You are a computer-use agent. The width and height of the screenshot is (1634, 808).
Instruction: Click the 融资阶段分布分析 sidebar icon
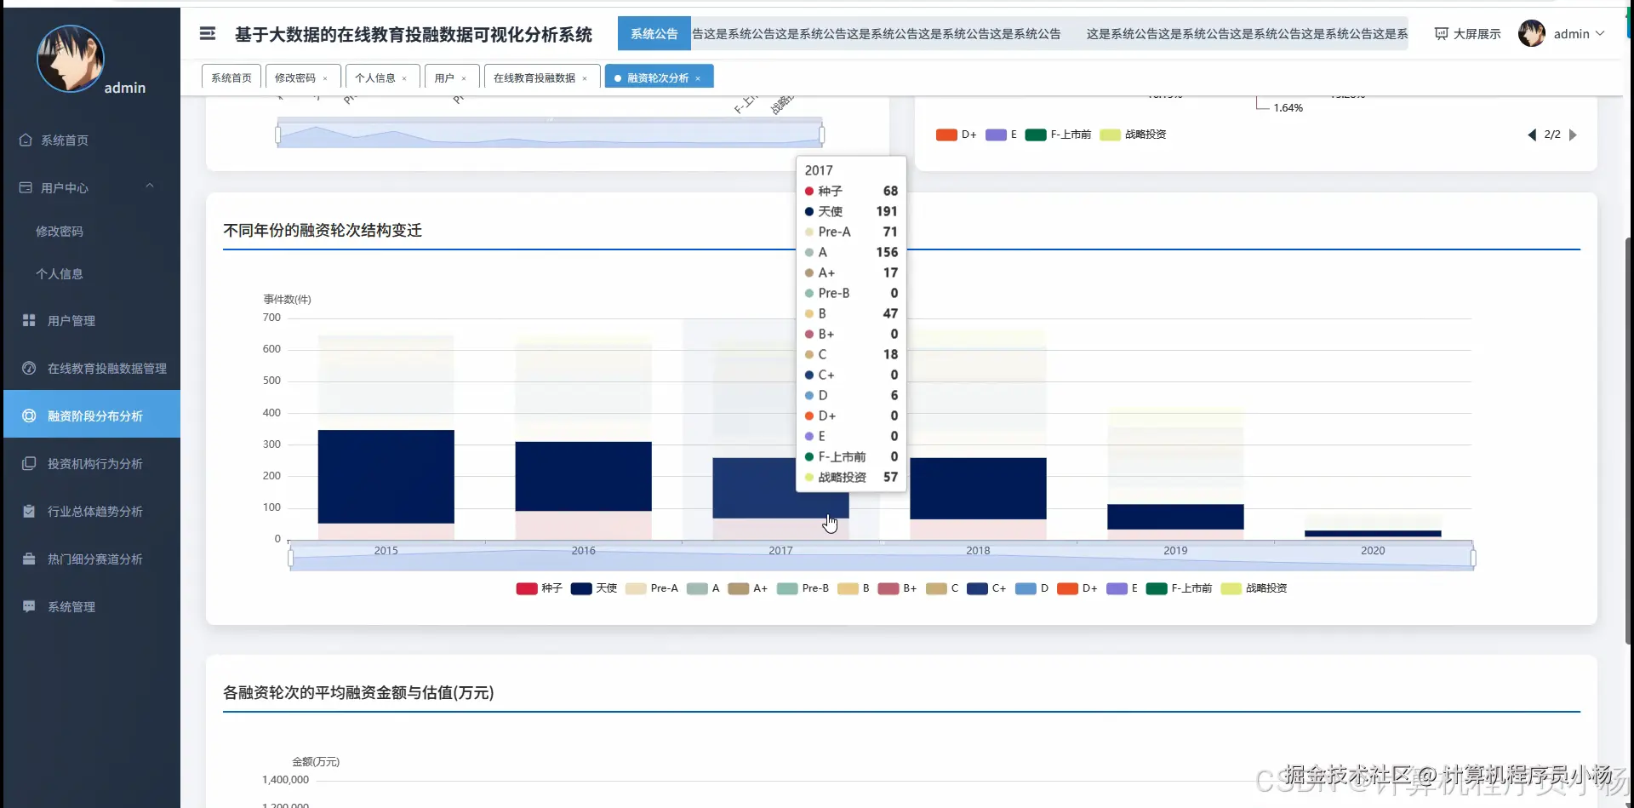pyautogui.click(x=29, y=416)
